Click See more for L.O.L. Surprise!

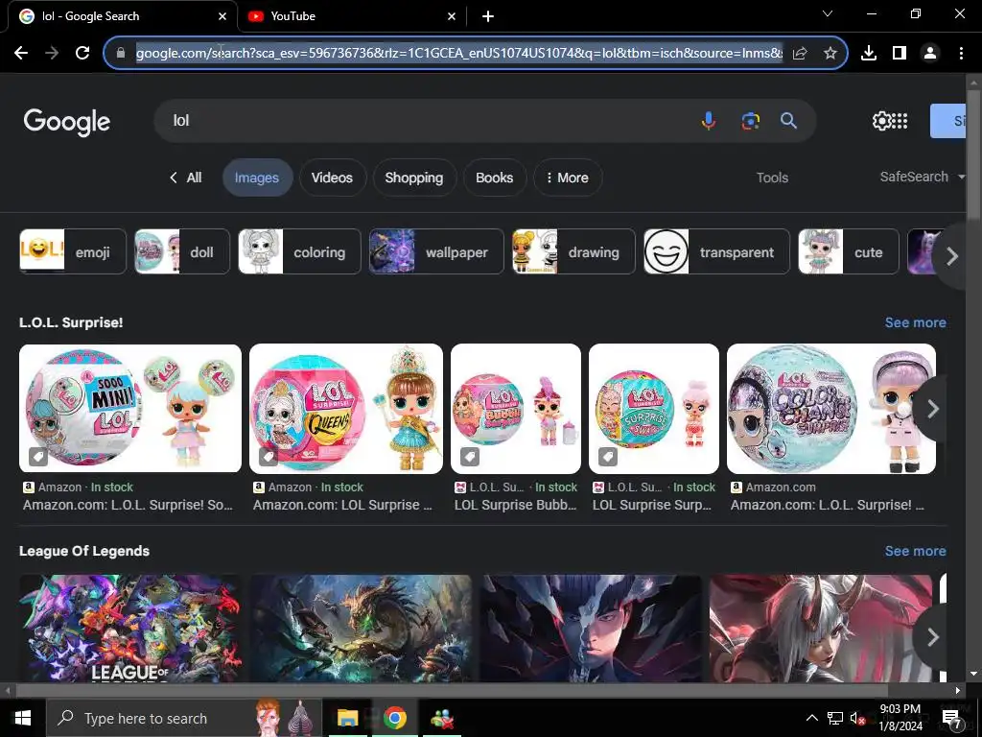915,322
